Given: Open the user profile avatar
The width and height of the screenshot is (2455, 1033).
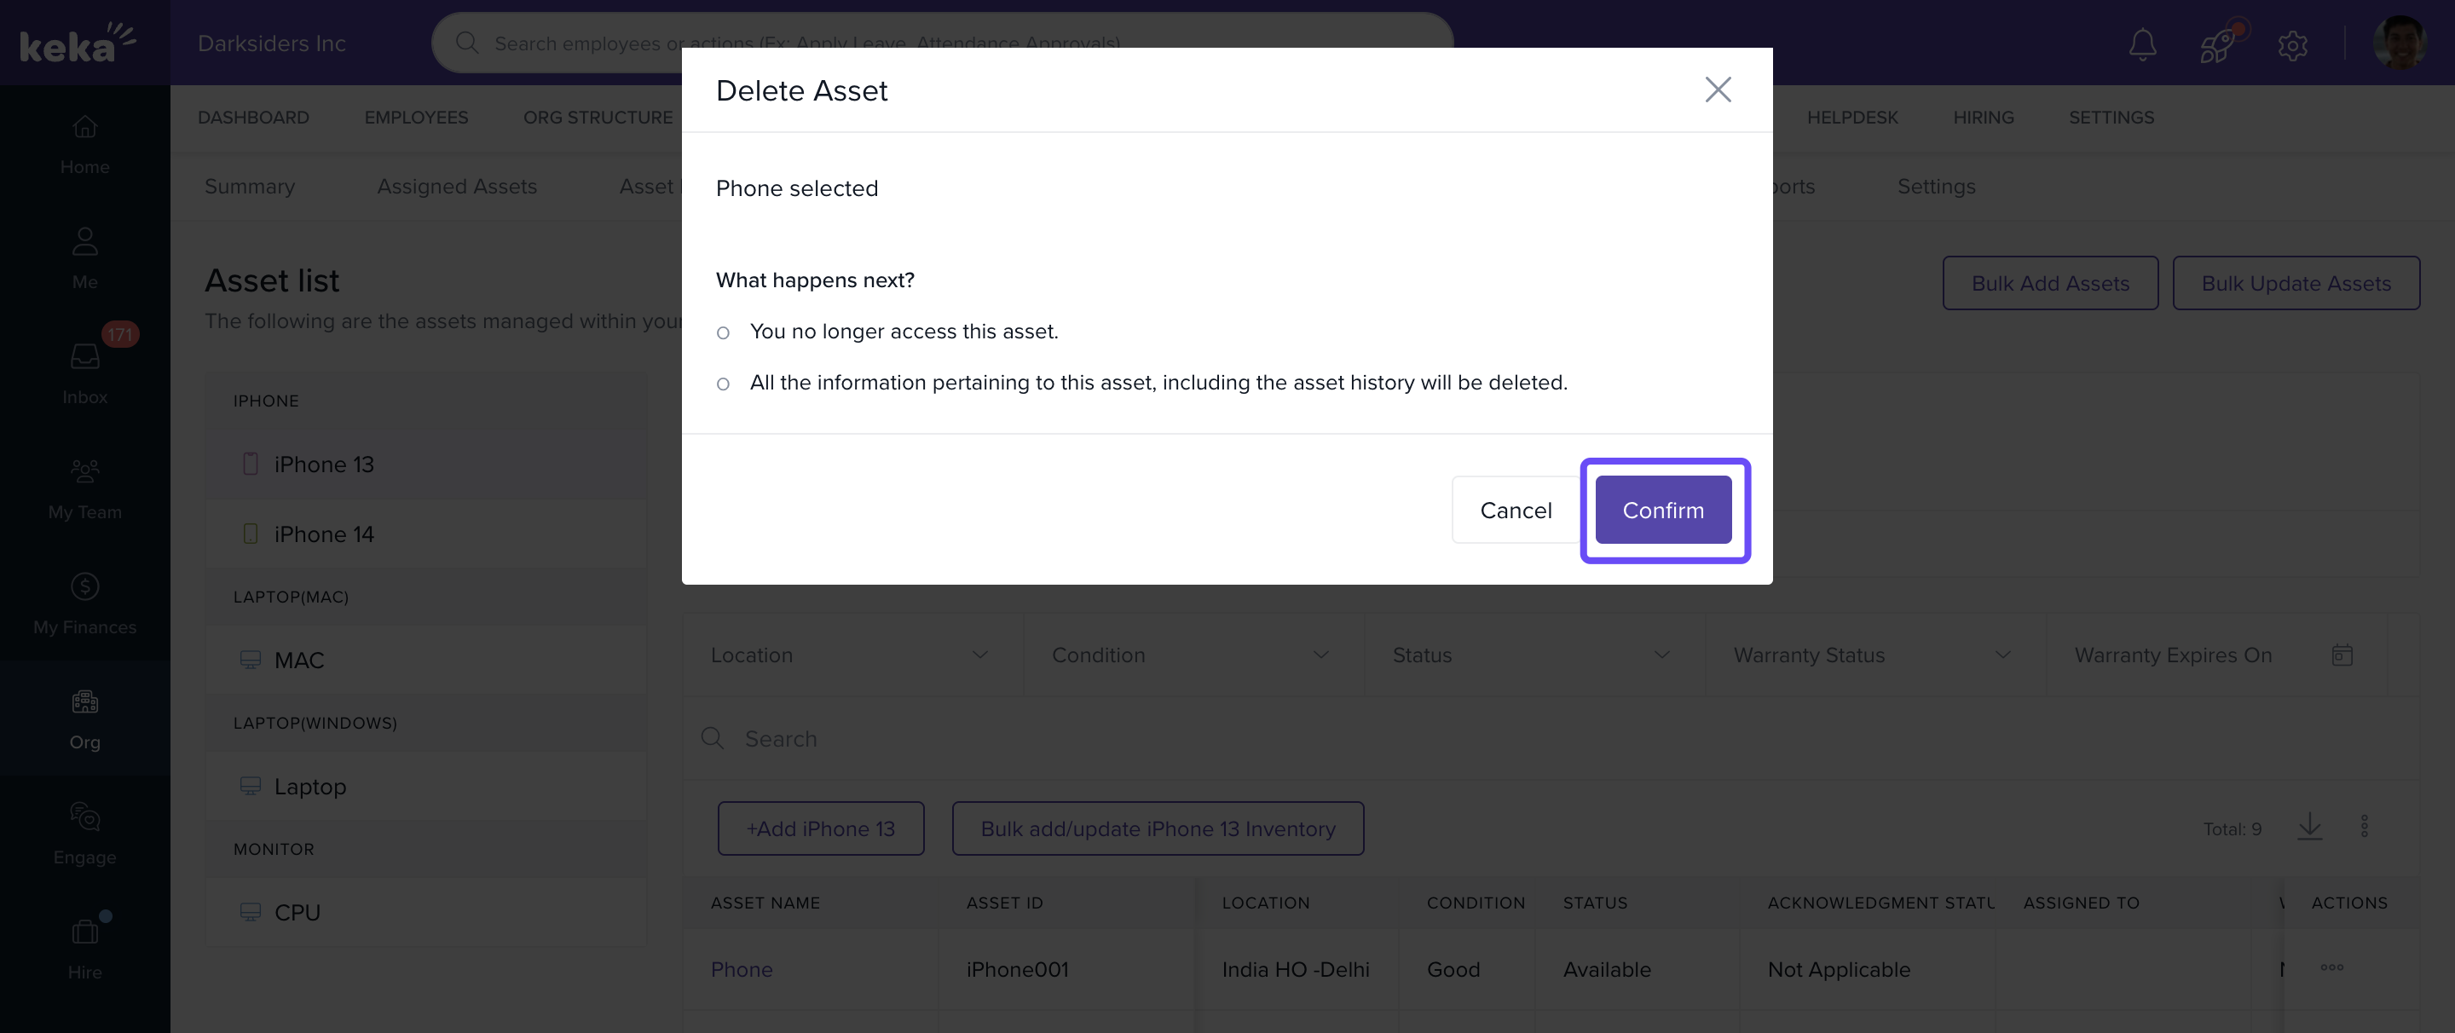Looking at the screenshot, I should (2399, 43).
